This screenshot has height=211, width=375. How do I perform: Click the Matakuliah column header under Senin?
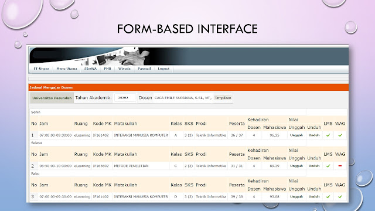tap(125, 124)
